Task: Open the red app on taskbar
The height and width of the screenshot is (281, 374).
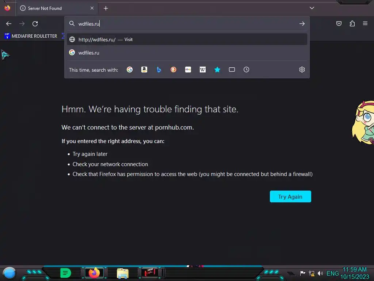Action: [x=150, y=273]
